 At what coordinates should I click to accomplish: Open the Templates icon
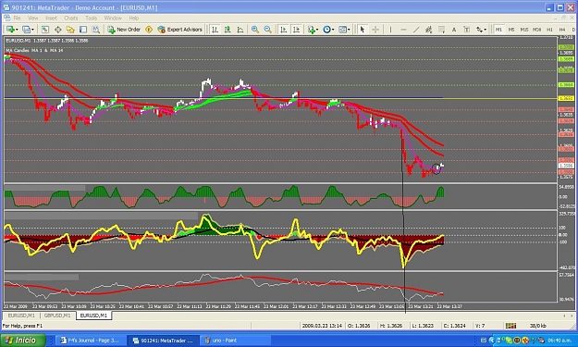point(342,29)
